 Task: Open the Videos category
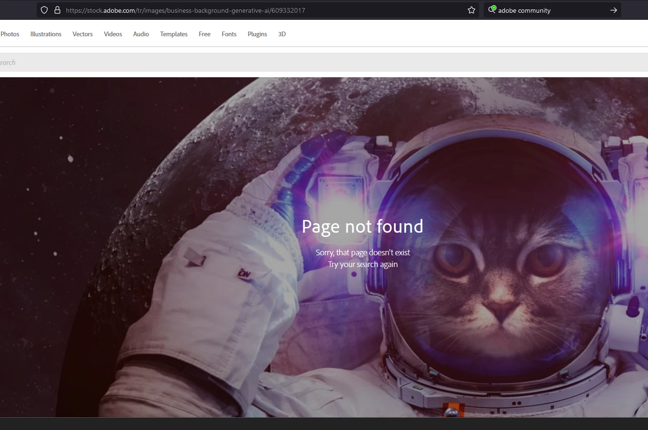click(113, 34)
